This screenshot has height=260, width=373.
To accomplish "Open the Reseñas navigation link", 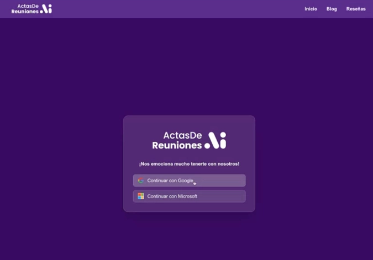I will 356,9.
